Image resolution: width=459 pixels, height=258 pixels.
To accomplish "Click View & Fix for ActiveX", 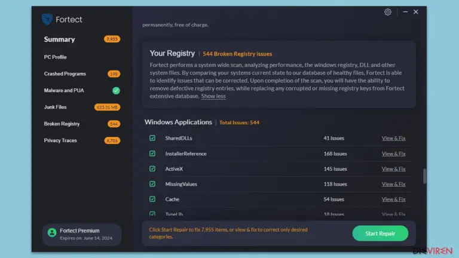I will click(x=393, y=169).
